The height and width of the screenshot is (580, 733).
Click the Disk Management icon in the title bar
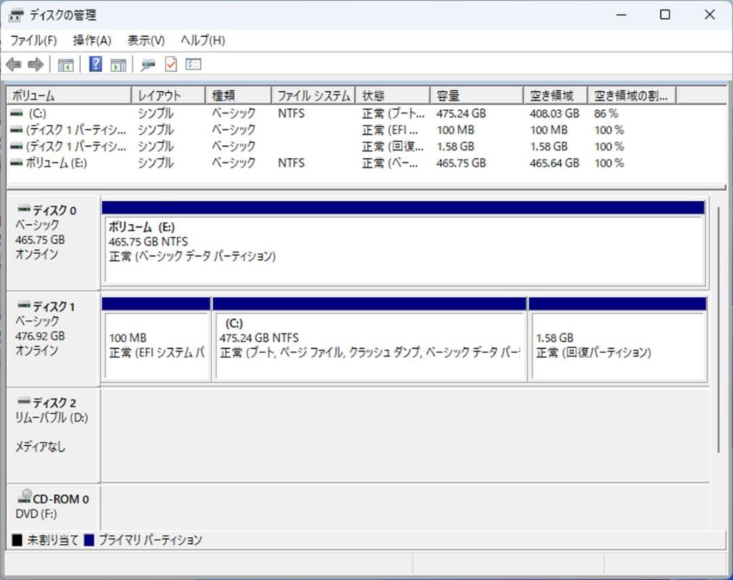(x=15, y=14)
